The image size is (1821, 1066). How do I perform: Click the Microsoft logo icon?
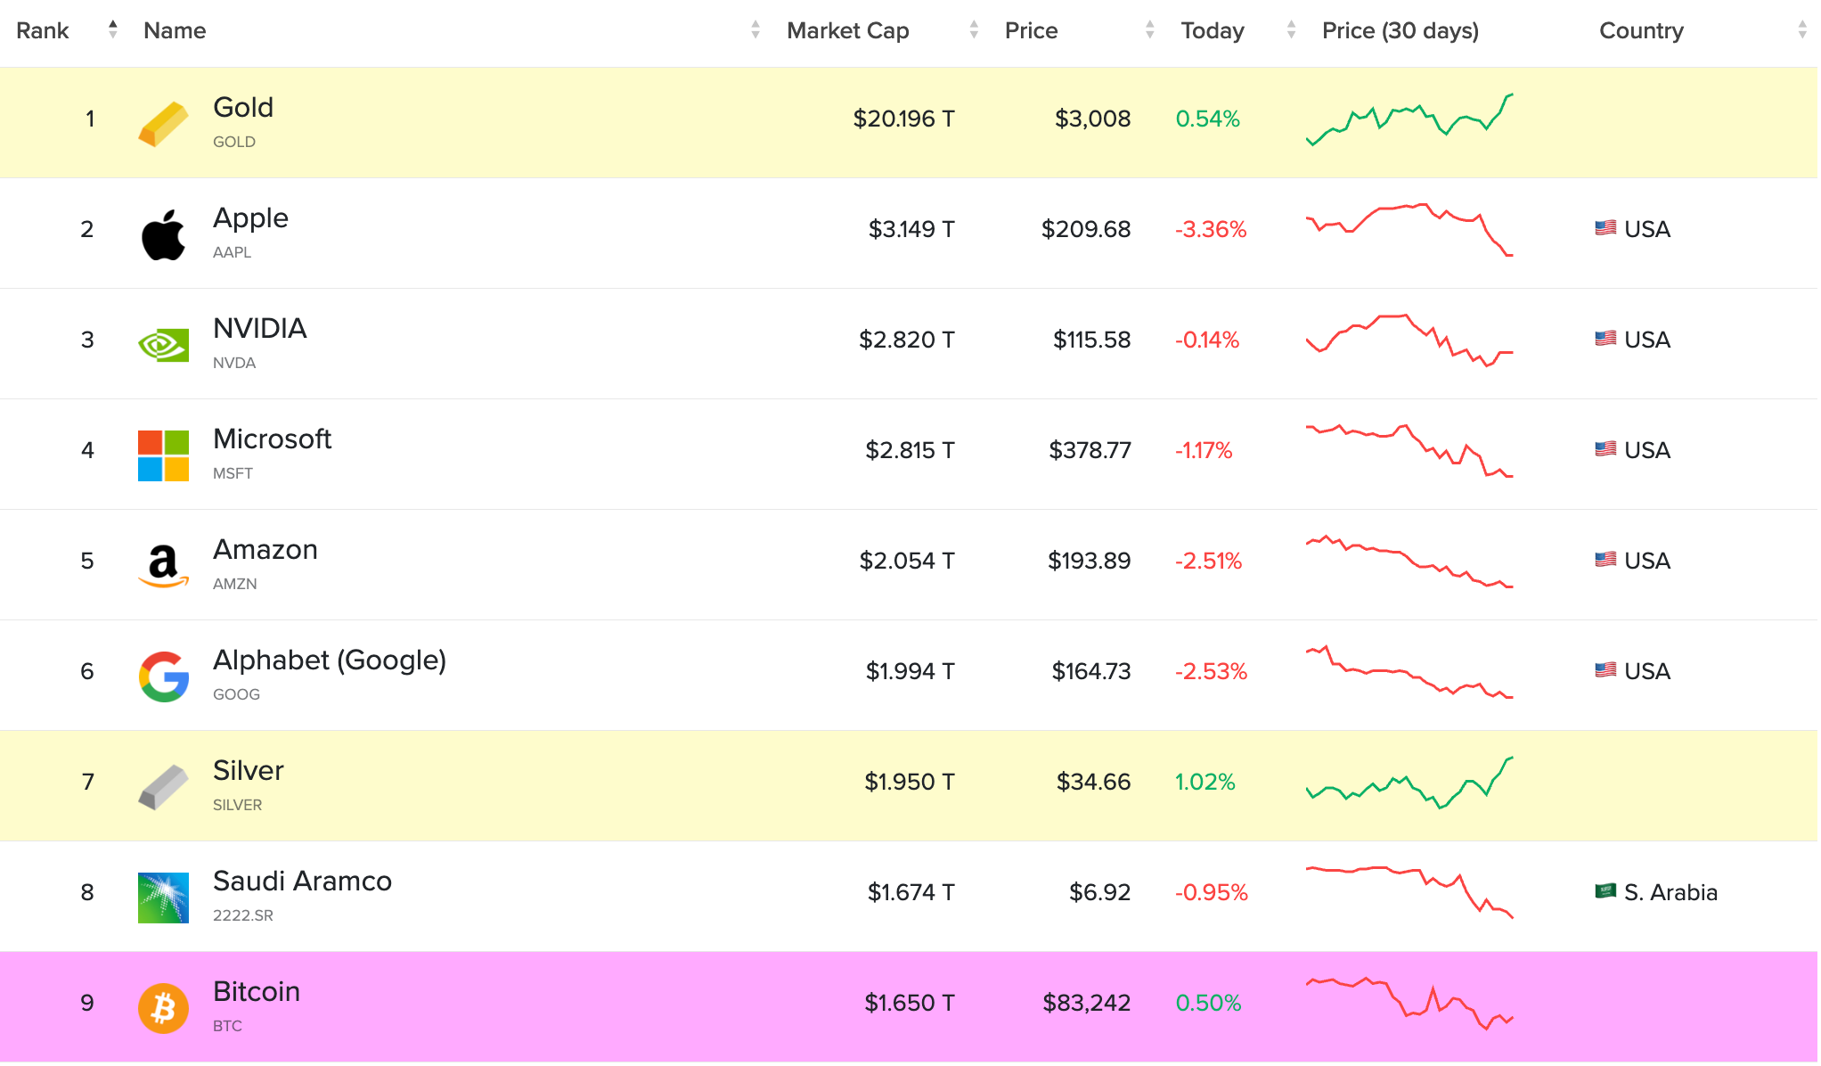click(x=163, y=455)
